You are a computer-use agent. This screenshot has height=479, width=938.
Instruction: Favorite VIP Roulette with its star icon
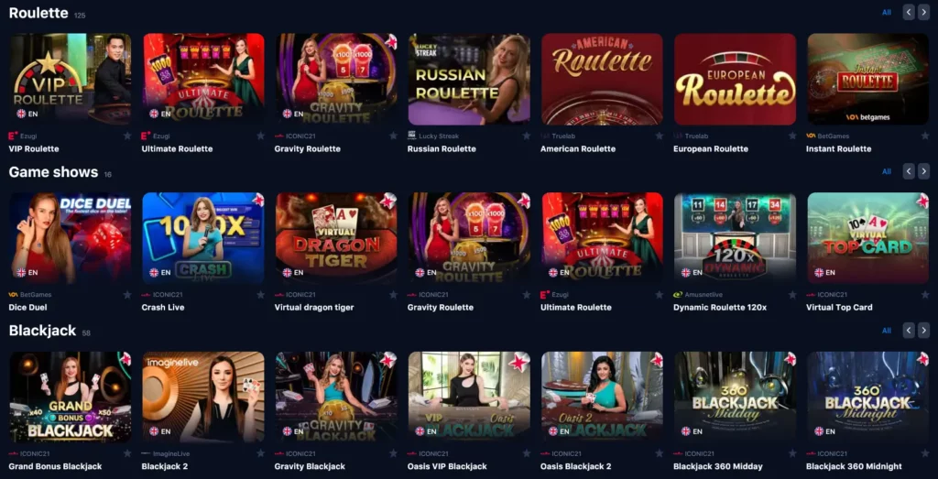[x=127, y=136]
